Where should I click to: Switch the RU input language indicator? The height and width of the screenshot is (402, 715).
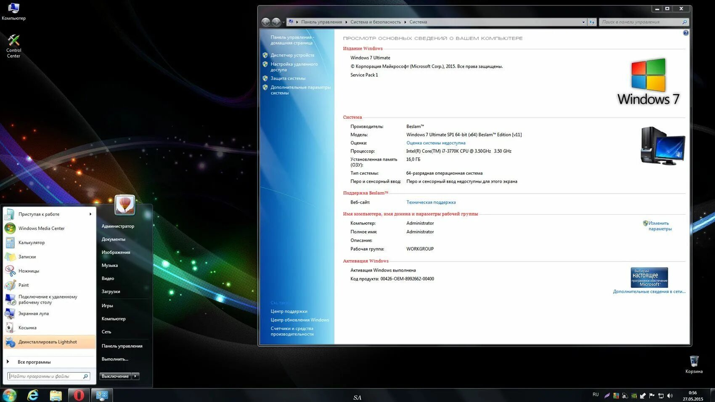[x=596, y=395]
